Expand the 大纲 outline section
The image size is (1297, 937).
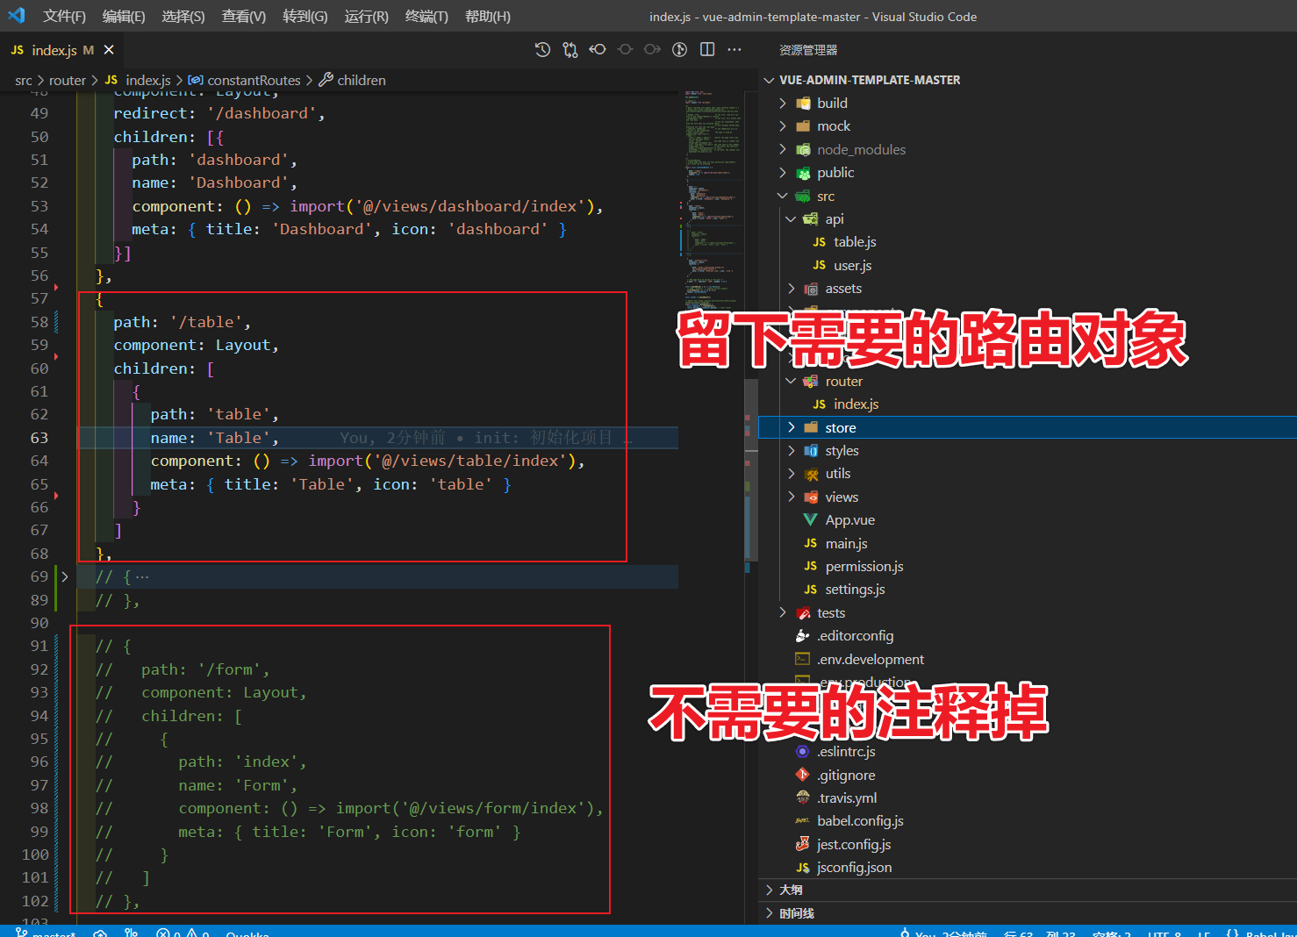[x=770, y=890]
